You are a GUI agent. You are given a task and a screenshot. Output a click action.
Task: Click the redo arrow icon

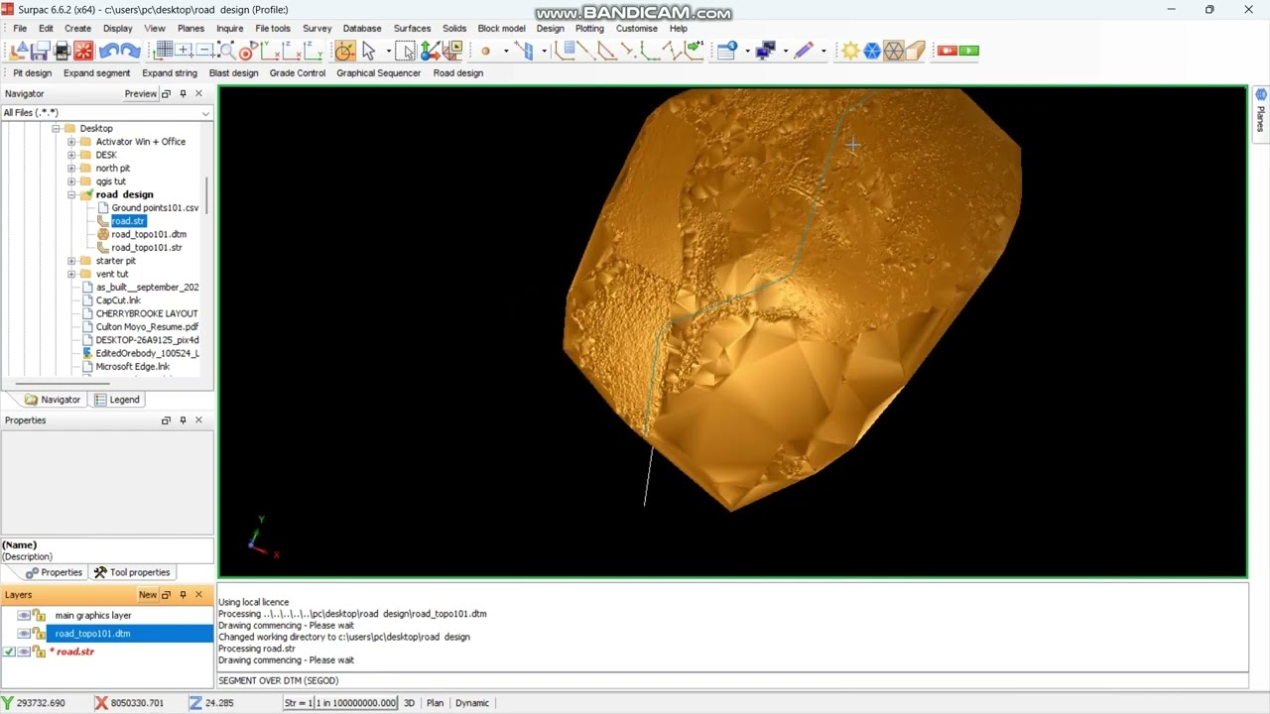coord(130,51)
